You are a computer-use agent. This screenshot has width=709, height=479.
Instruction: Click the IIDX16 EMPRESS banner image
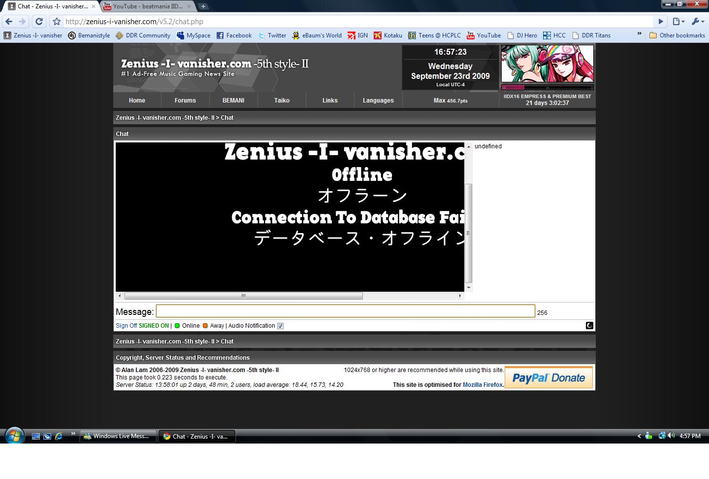[548, 64]
